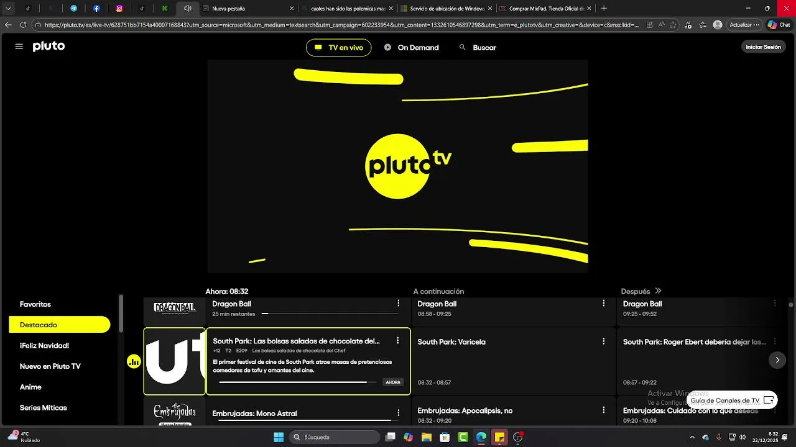
Task: Advance guide to later time slots with arrow
Action: click(777, 360)
